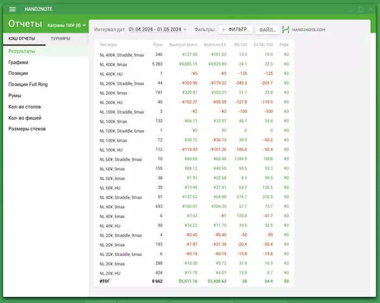
Task: Click total hands value 8 662
Action: click(157, 281)
